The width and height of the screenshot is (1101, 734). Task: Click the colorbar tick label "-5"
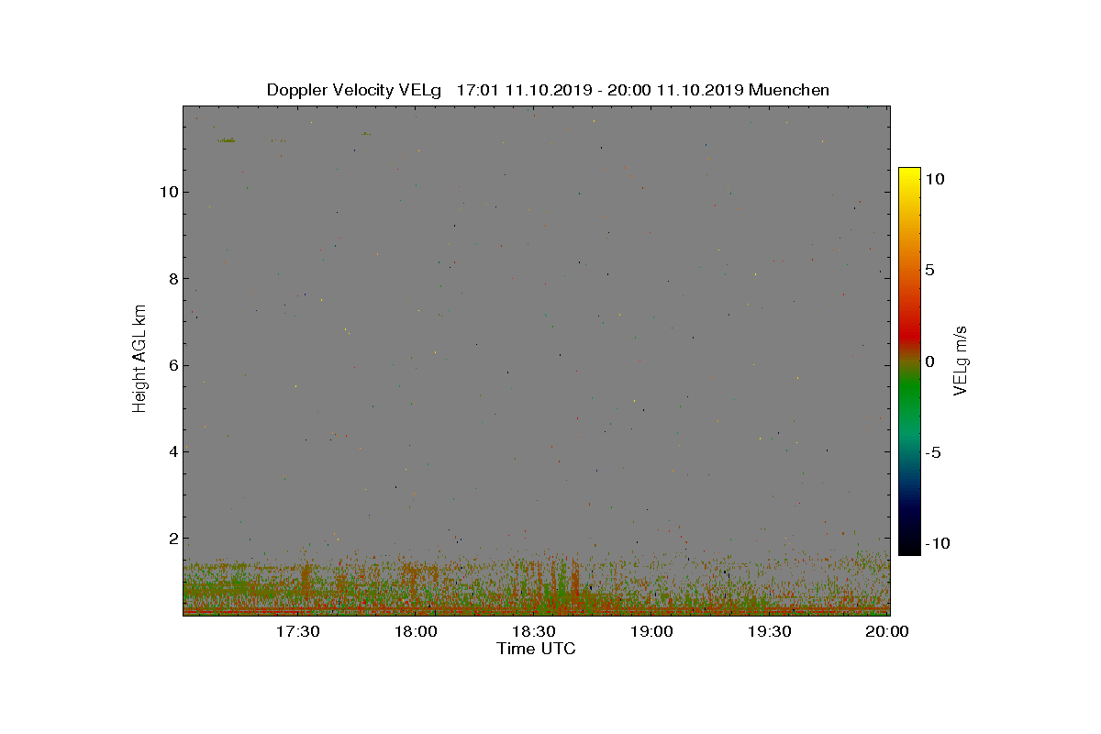click(x=931, y=452)
